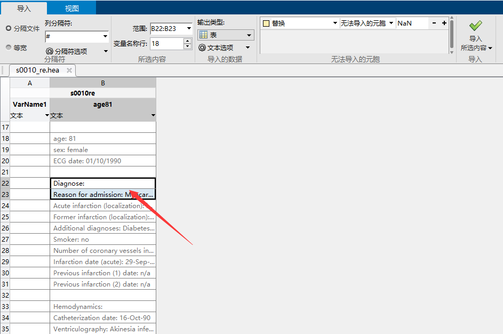Viewport: 503px width, 334px height.
Task: Click cell 'Hemodynamics:'
Action: point(102,307)
